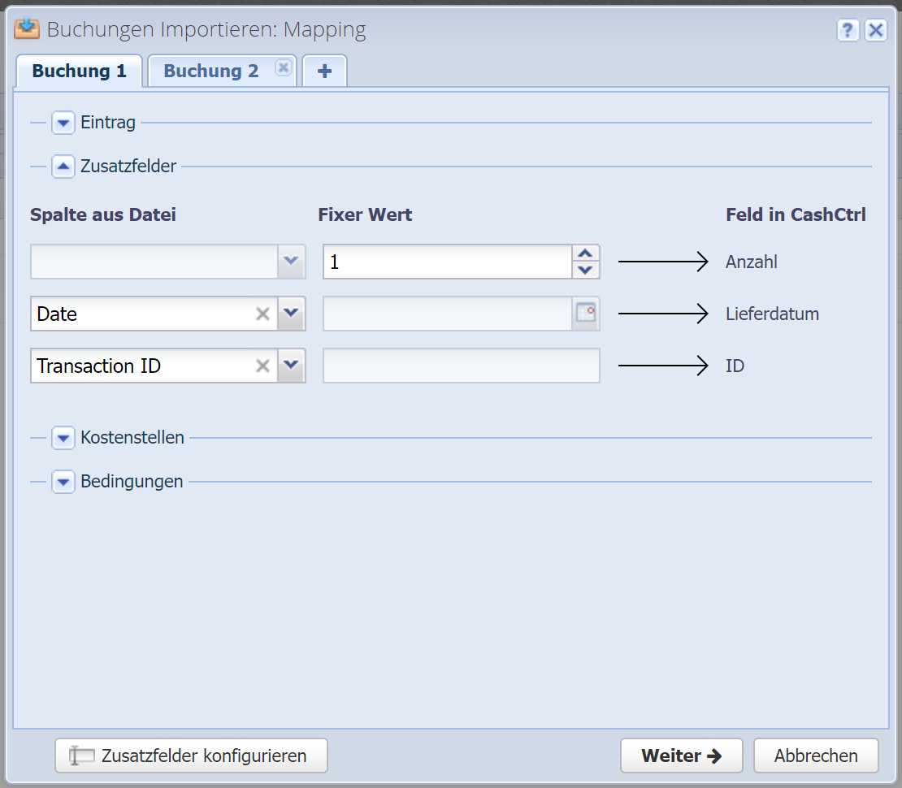
Task: Open the Transaction ID column dropdown
Action: pos(292,366)
